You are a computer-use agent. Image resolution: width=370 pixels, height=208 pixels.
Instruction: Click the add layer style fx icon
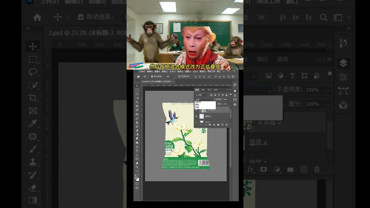coord(206,125)
